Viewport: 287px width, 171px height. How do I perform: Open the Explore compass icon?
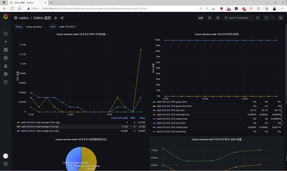[x=6, y=58]
